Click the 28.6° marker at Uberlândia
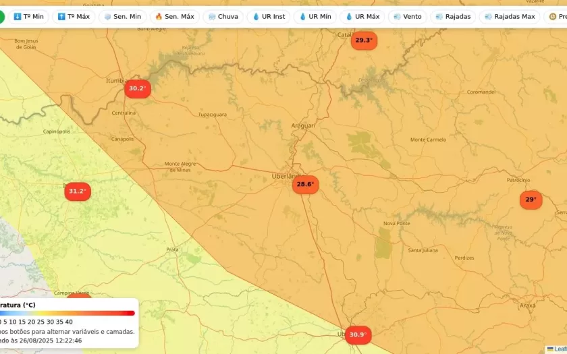The height and width of the screenshot is (354, 567). pyautogui.click(x=305, y=184)
